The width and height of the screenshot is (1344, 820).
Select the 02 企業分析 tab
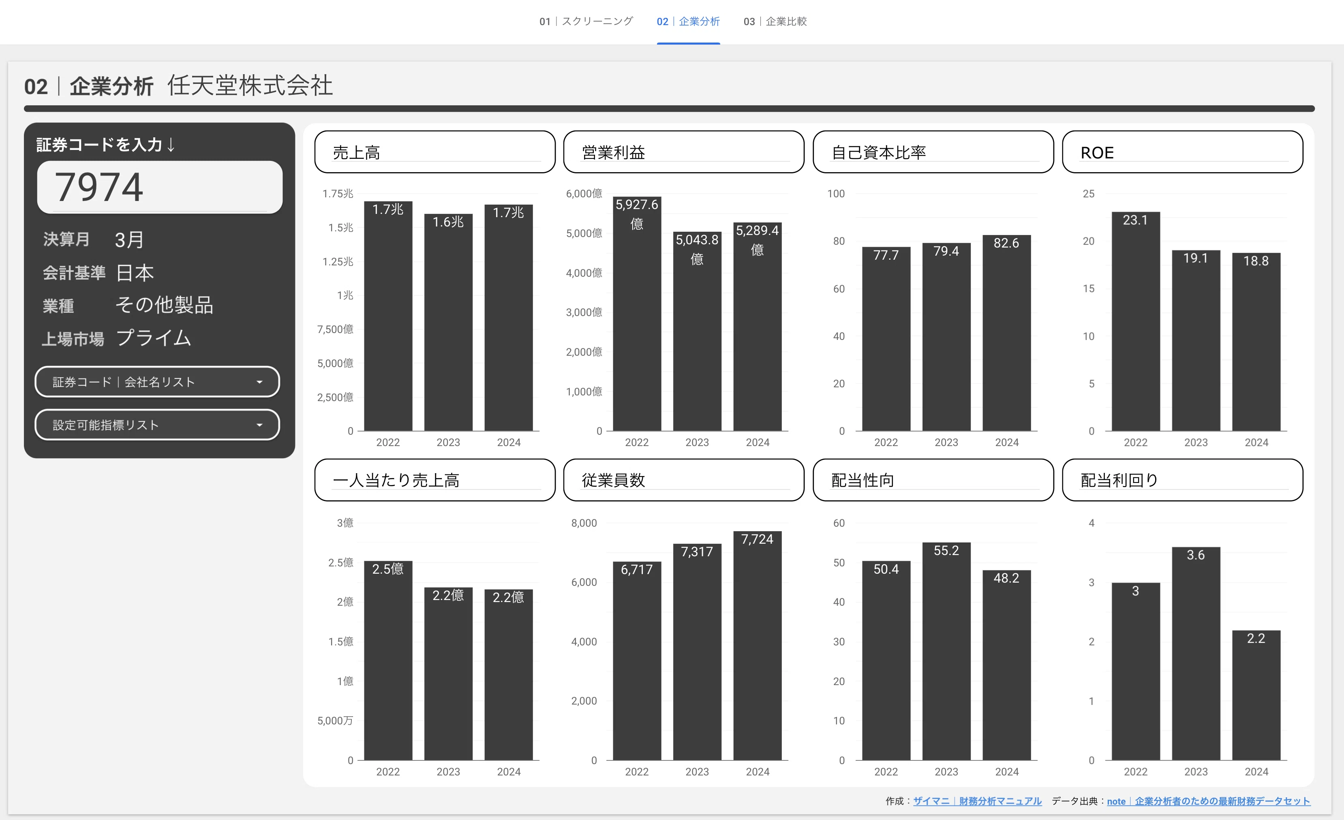tap(688, 22)
